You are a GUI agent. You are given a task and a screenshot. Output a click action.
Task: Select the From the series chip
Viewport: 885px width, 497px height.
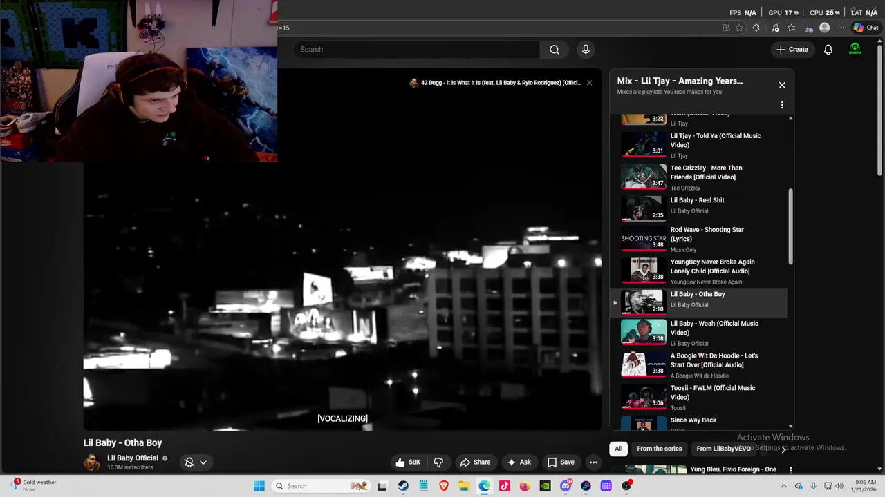659,449
